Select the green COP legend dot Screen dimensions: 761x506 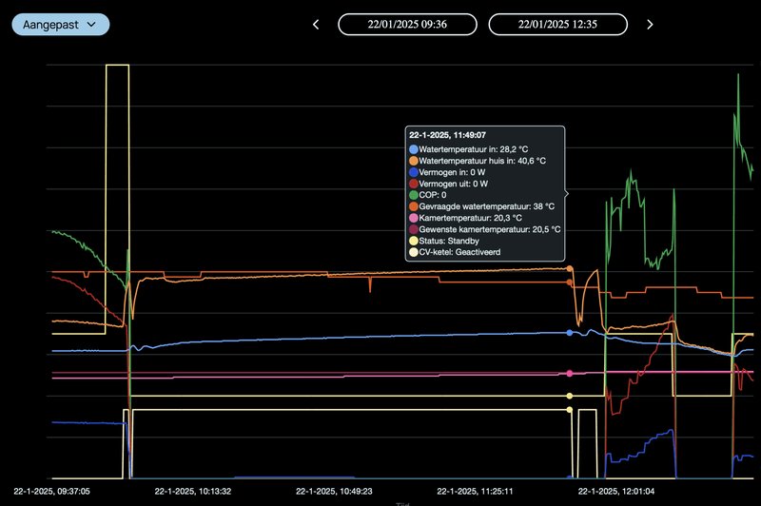413,195
